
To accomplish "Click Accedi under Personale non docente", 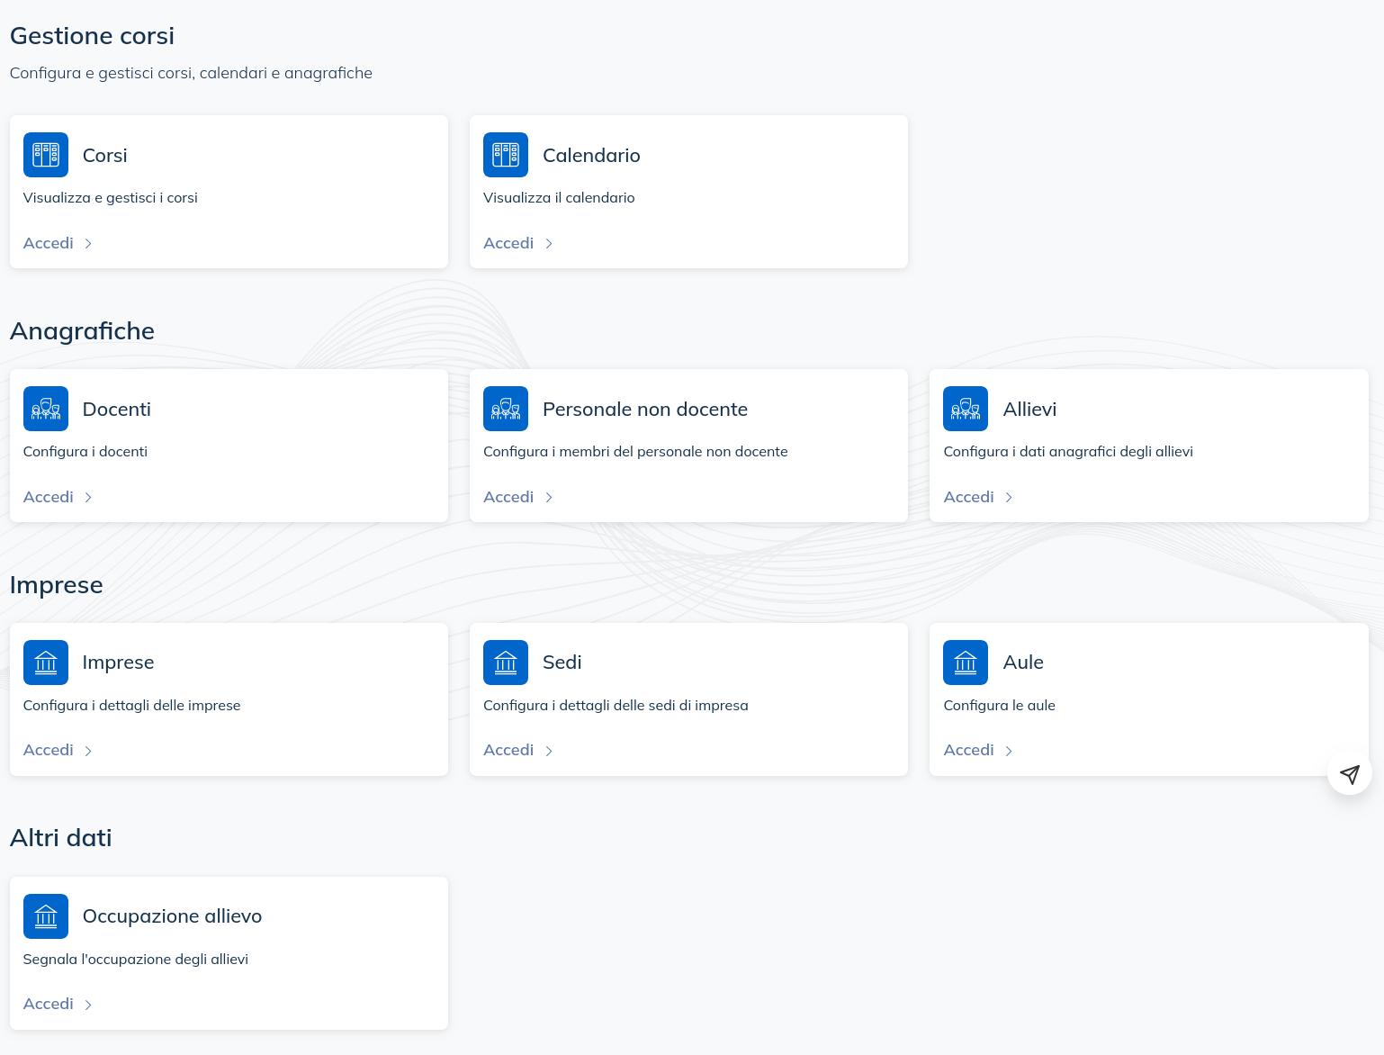I will coord(509,497).
